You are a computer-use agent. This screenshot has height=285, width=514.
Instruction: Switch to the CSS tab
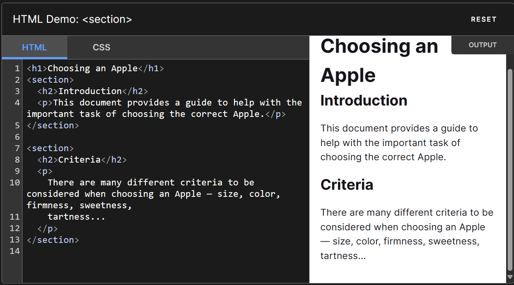click(102, 48)
